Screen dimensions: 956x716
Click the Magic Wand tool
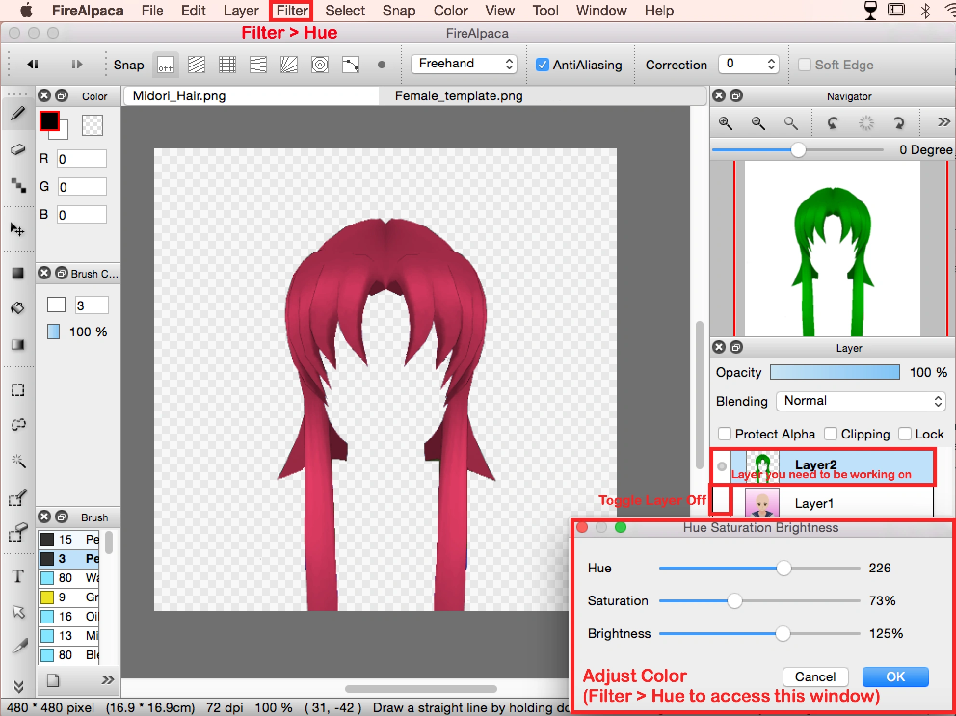[18, 461]
